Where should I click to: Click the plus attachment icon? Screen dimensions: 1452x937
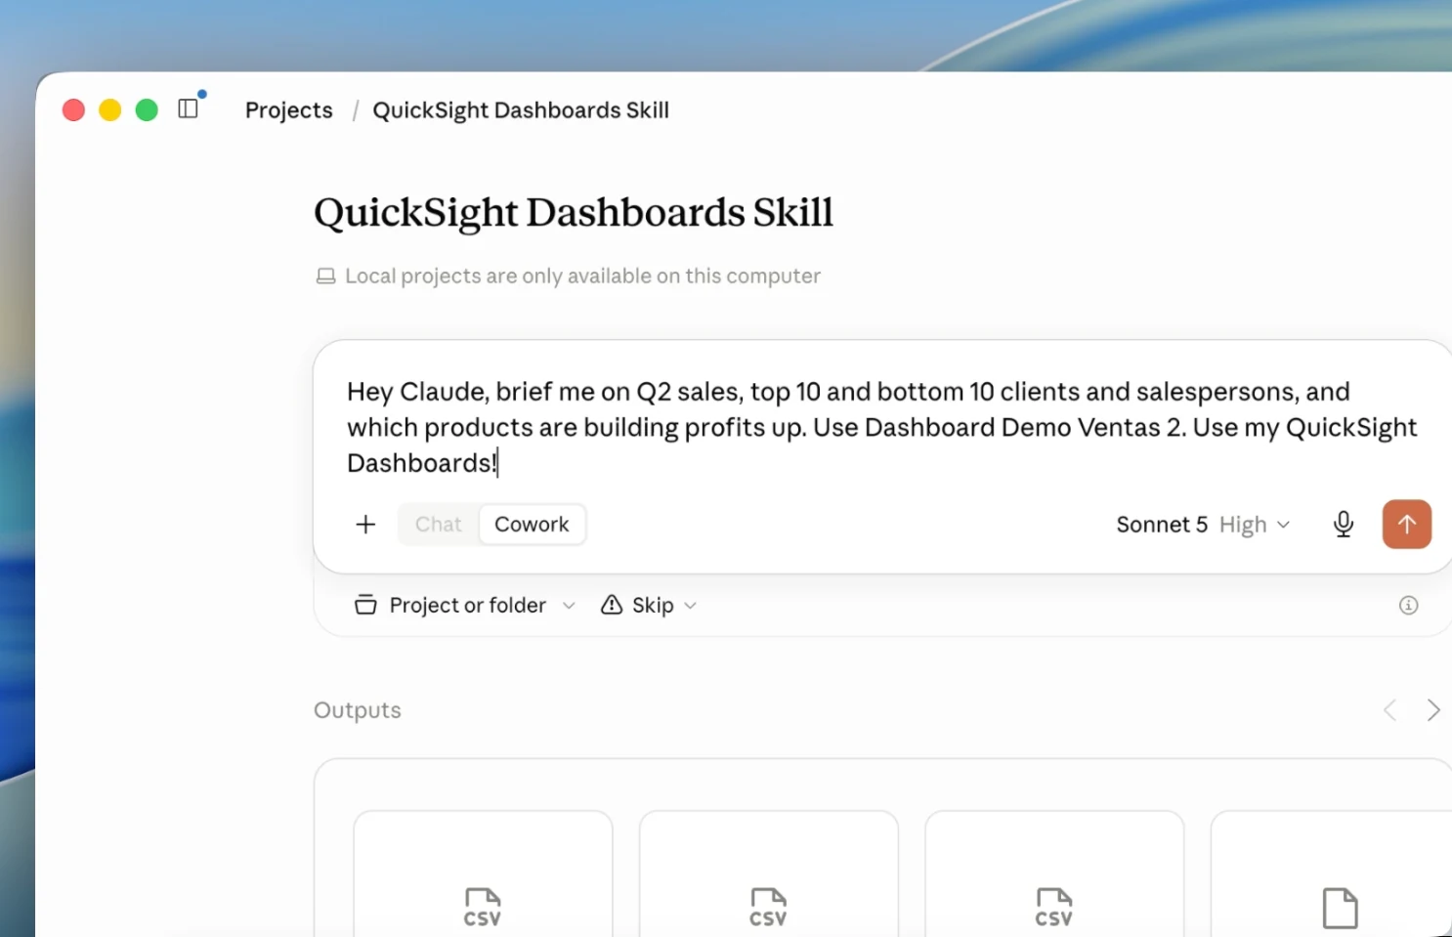pyautogui.click(x=365, y=525)
